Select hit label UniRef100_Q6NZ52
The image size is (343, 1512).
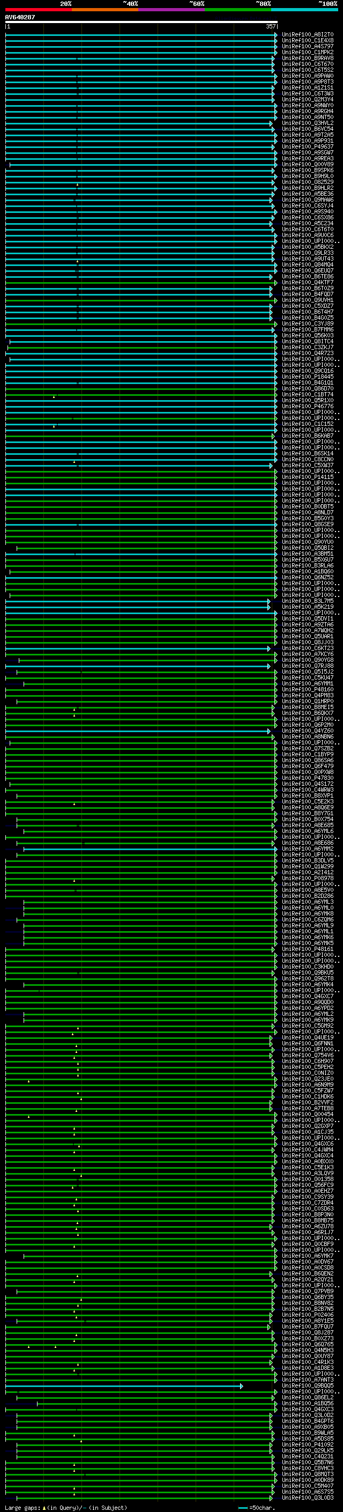tap(308, 577)
